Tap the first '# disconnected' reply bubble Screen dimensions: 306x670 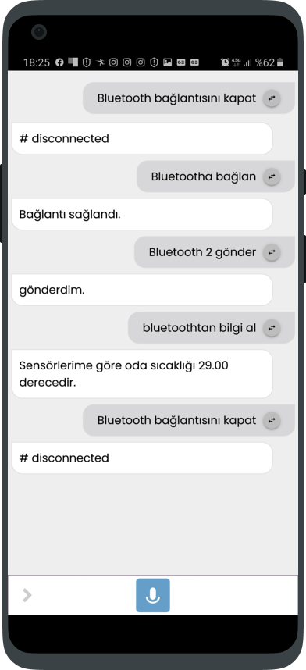(x=142, y=138)
